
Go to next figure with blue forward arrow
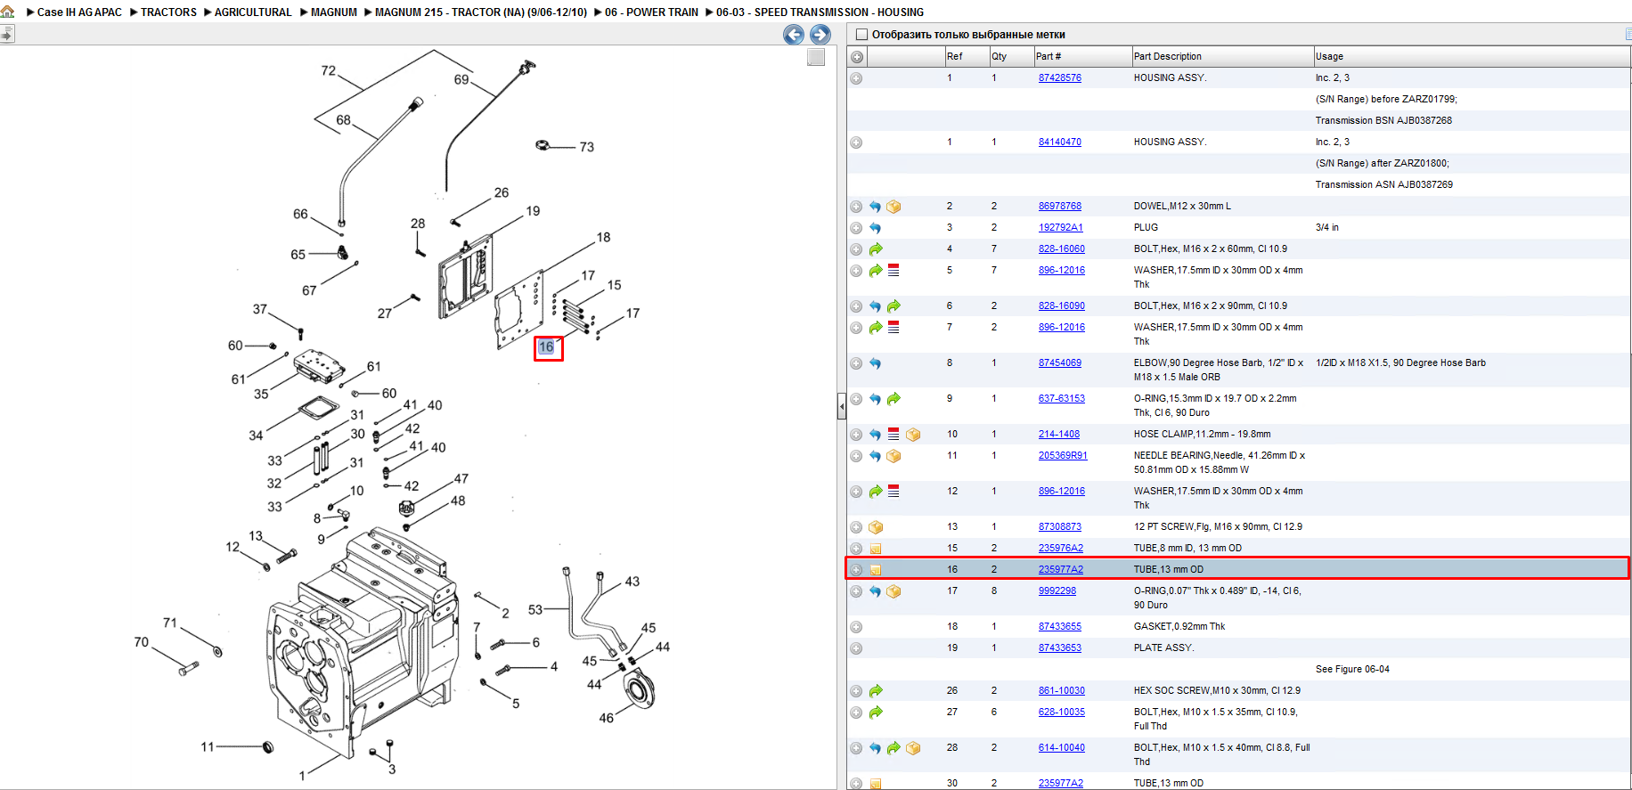point(820,35)
